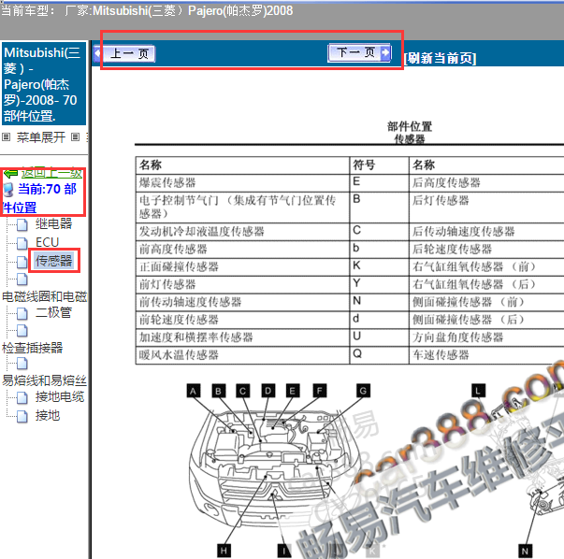
Task: Click page icon beside 接地电缆
Action: pos(22,397)
